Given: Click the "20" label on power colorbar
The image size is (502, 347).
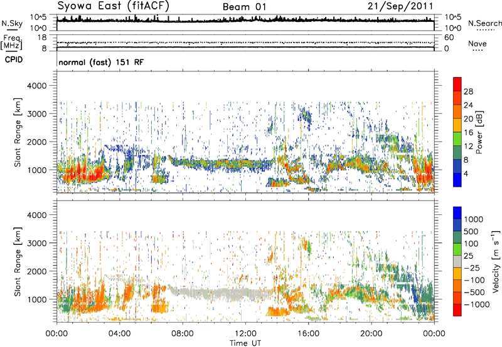Looking at the screenshot, I should pyautogui.click(x=468, y=119).
